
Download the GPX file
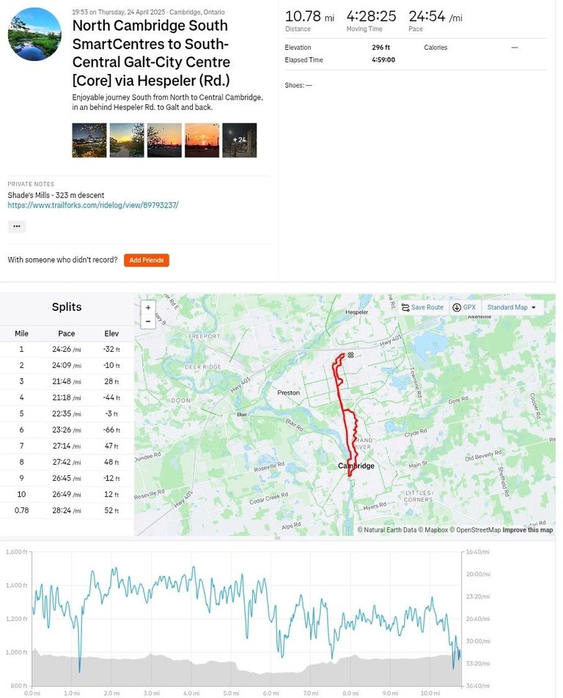[464, 307]
